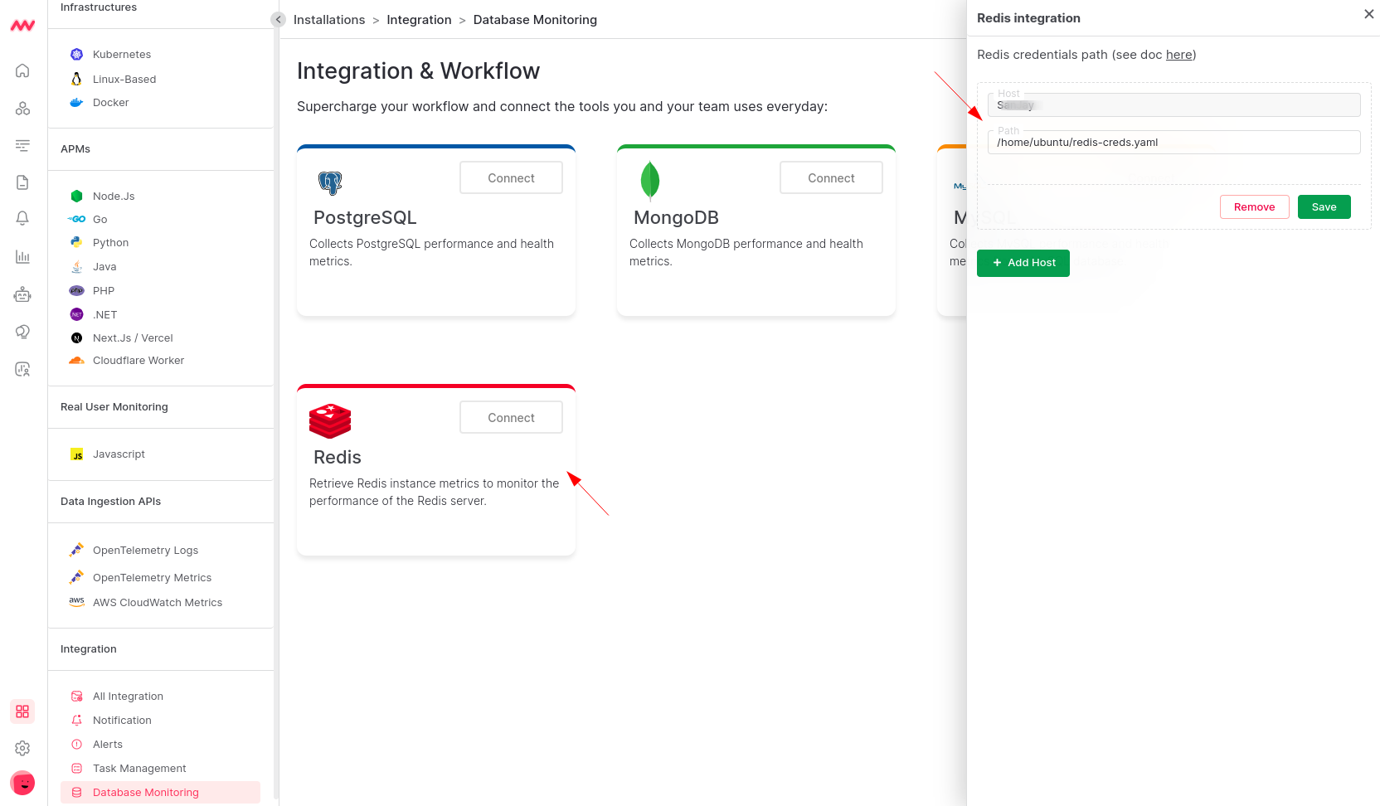Screen dimensions: 1380x806
Task: Open the user avatar at rail bottom
Action: tap(22, 783)
